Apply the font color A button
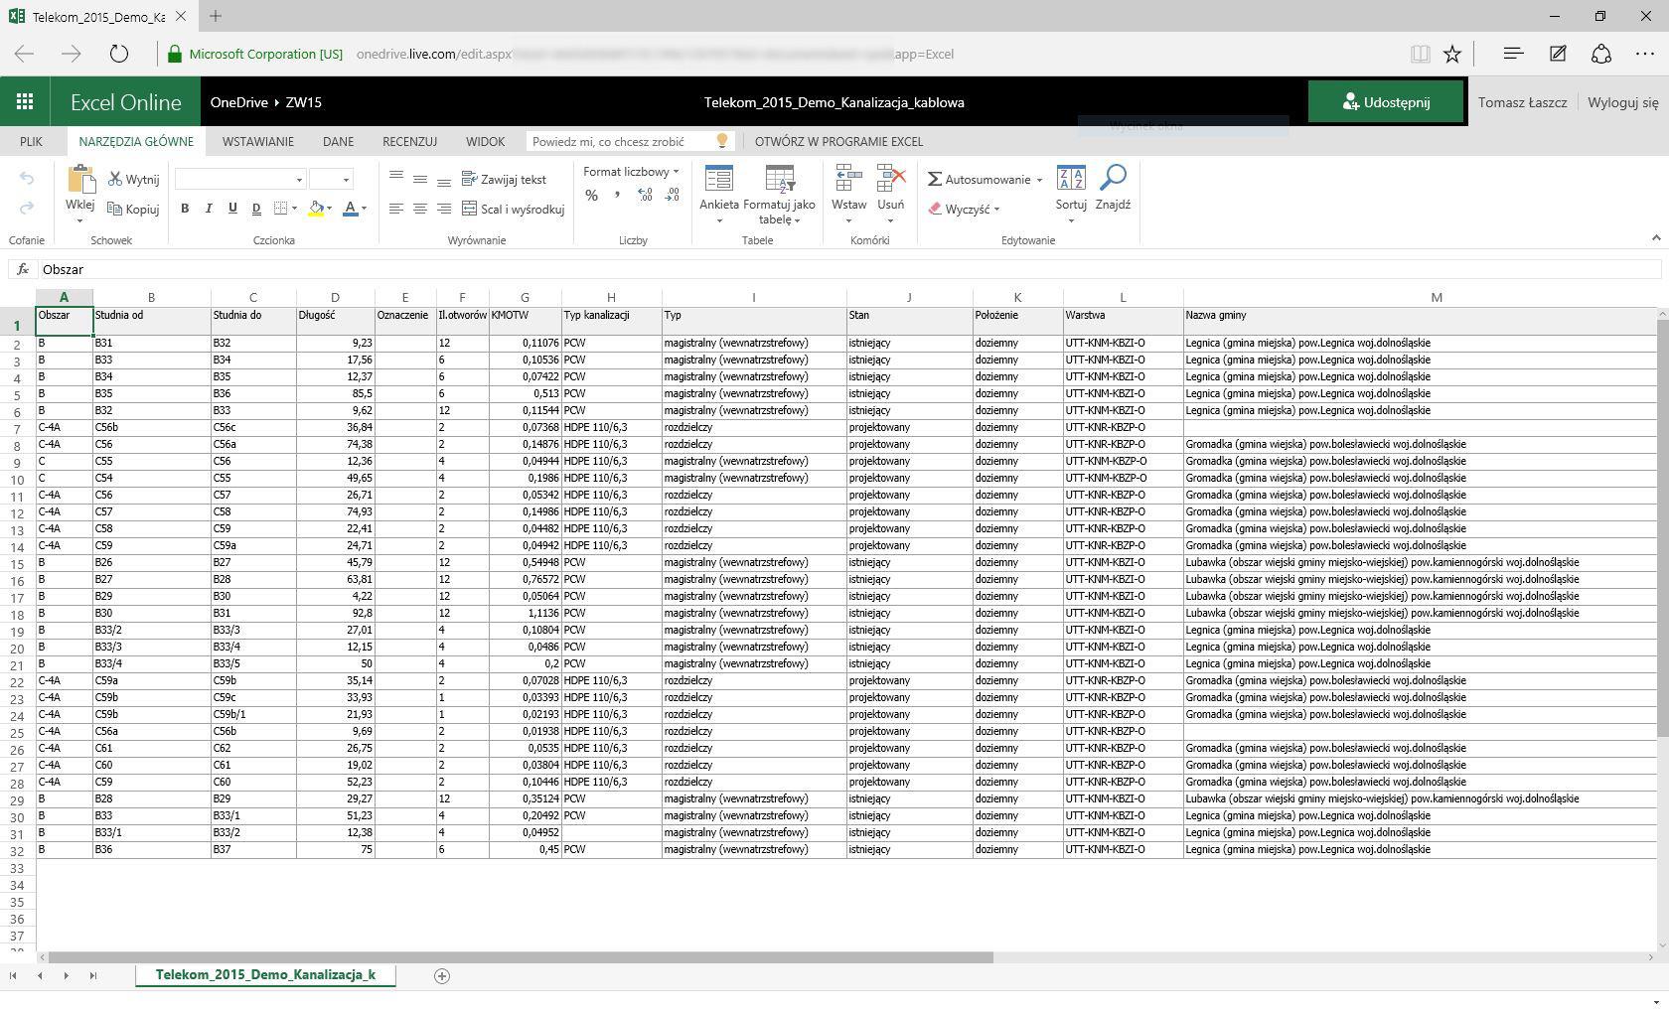 coord(350,209)
